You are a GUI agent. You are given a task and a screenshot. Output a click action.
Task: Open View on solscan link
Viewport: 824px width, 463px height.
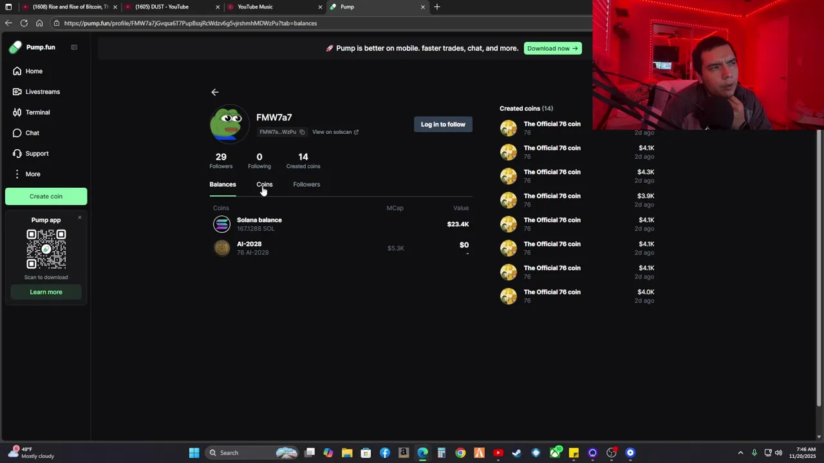pyautogui.click(x=335, y=132)
